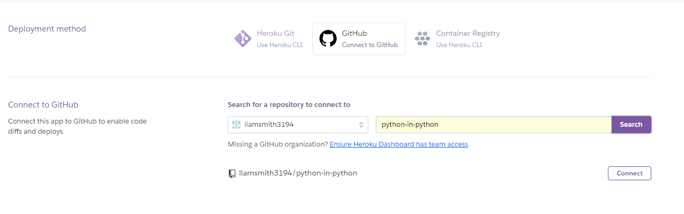Viewport: 684px width, 214px height.
Task: Click the liamsmith3194/python-in-python result name
Action: coord(298,173)
